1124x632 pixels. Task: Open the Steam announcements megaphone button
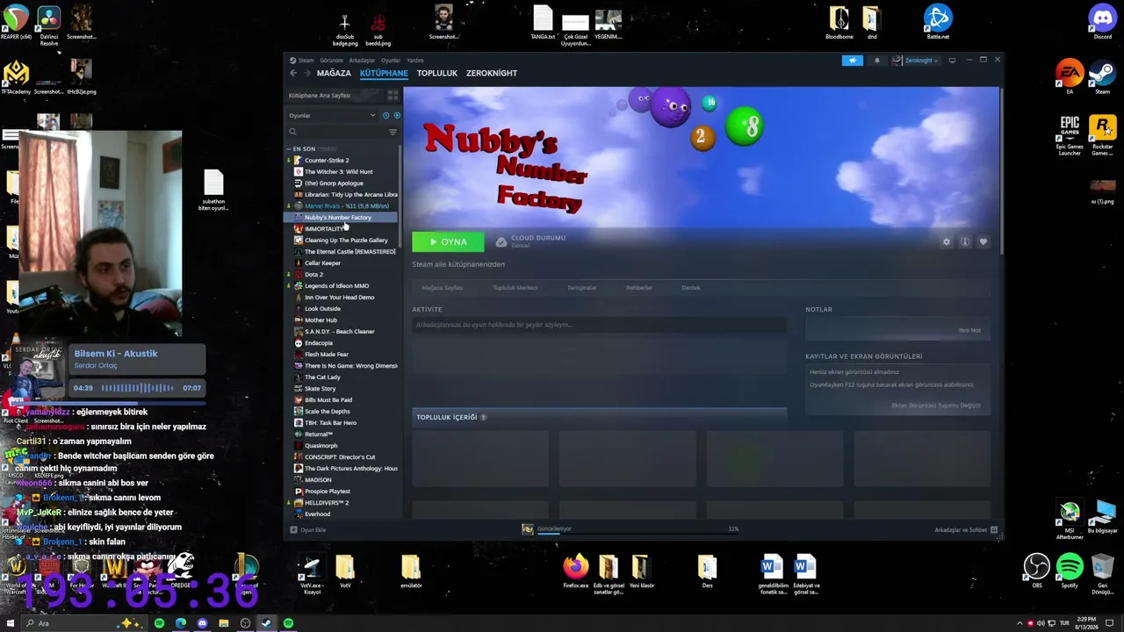tap(852, 61)
